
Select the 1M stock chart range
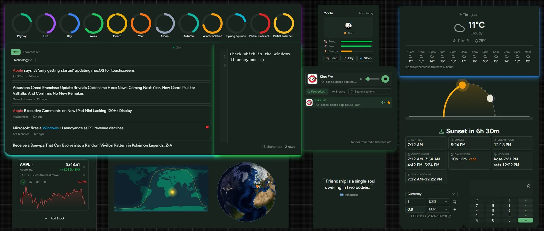coord(38,182)
